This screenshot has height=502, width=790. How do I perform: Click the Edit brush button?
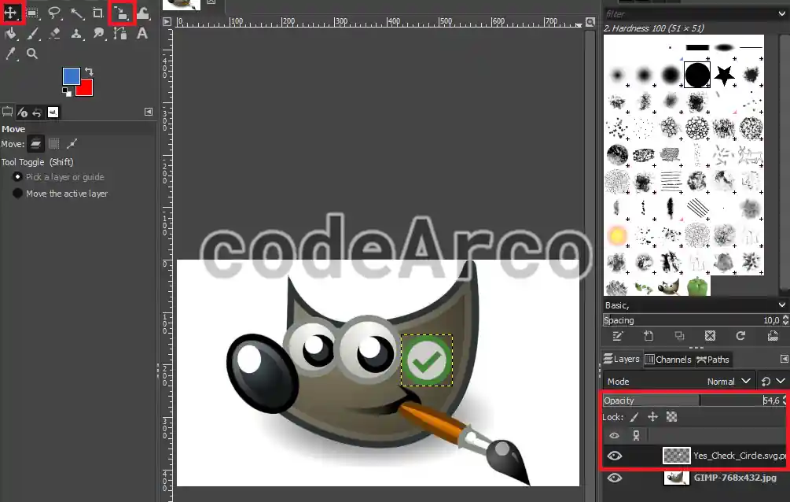[618, 336]
